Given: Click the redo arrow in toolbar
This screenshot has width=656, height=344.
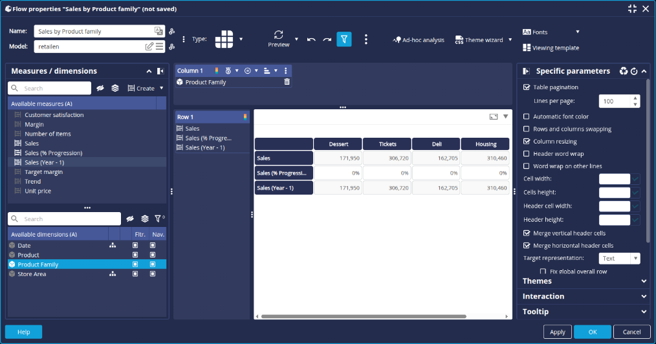Looking at the screenshot, I should coord(327,39).
